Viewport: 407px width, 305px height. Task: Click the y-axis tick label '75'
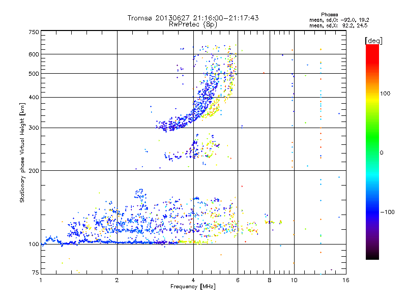[x=36, y=272]
